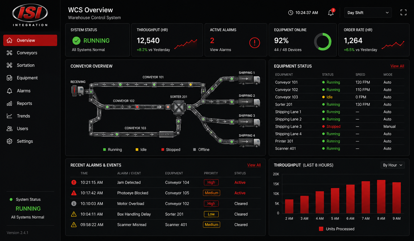Click the grey Offline legend swatch
The height and width of the screenshot is (241, 414).
point(195,149)
